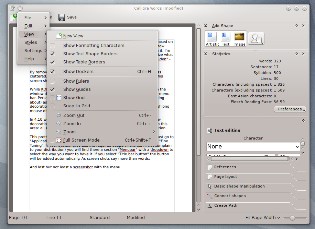This screenshot has width=315, height=229.
Task: Open the other shapes collection icon
Action: (256, 38)
